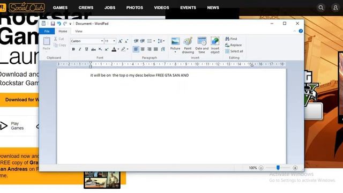Screen dimensions: 343x193
Task: Click the bullet list icon
Action: tap(150, 41)
